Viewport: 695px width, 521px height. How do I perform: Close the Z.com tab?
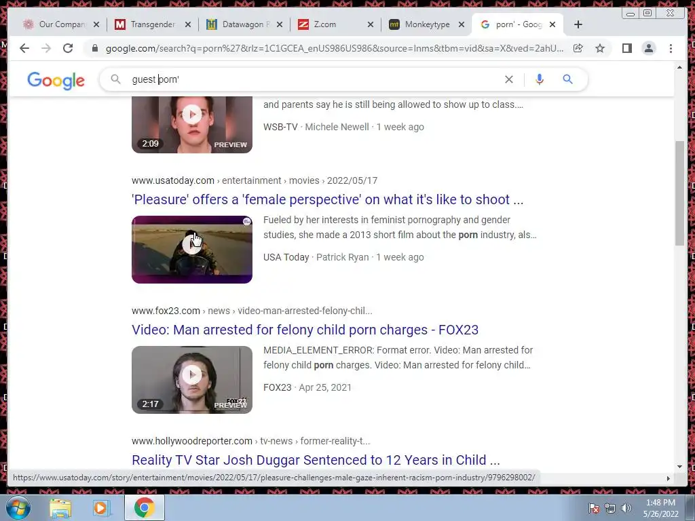[x=371, y=24]
